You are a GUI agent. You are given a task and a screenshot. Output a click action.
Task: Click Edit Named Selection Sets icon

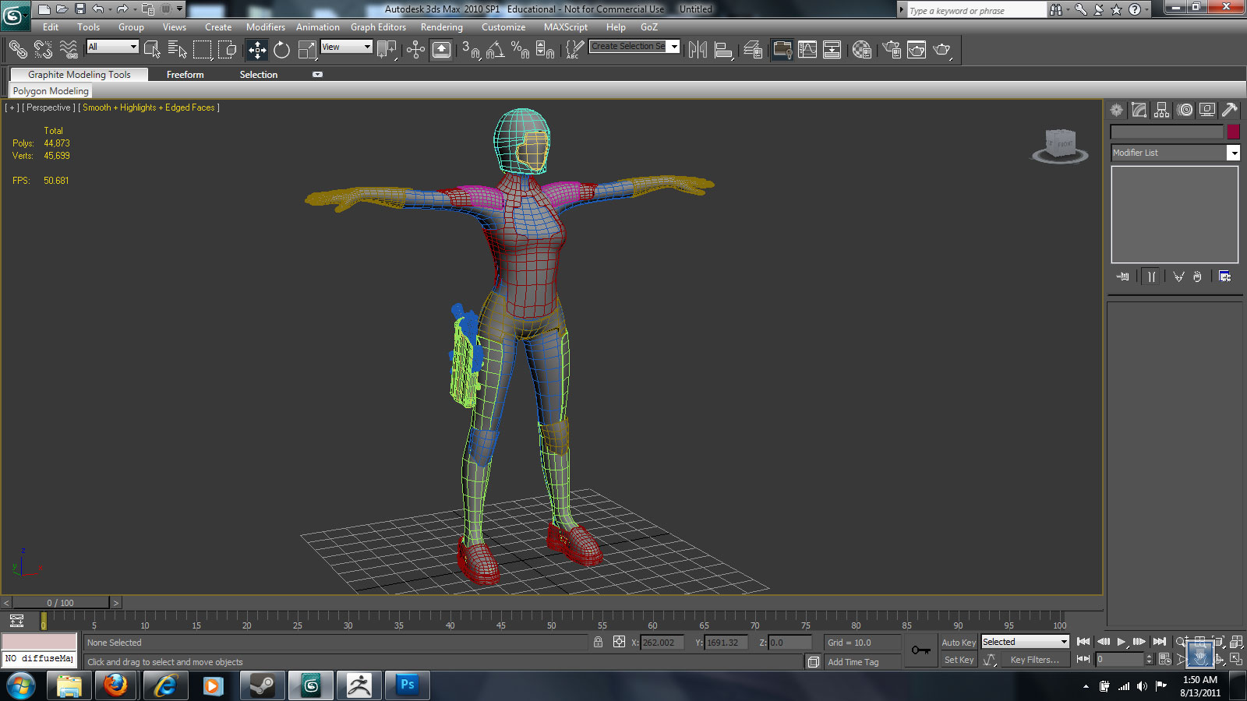574,50
